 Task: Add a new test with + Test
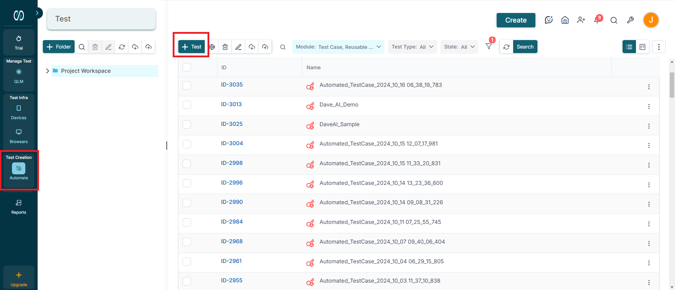[192, 47]
